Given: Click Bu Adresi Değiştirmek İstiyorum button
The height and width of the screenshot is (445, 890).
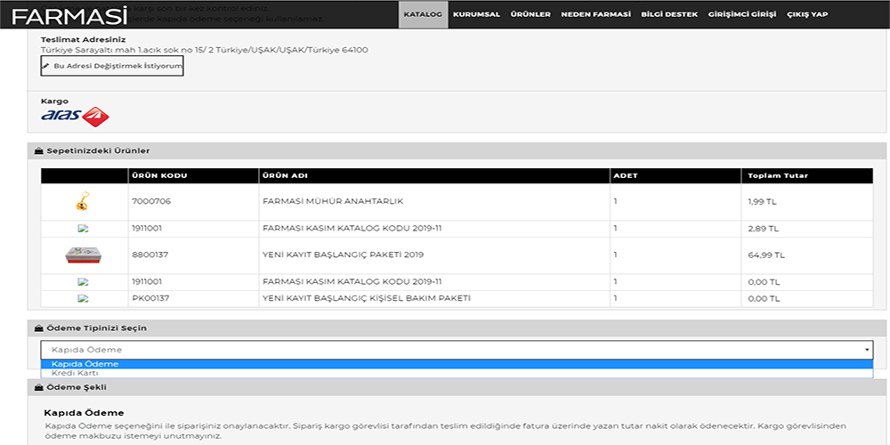Looking at the screenshot, I should [x=112, y=66].
